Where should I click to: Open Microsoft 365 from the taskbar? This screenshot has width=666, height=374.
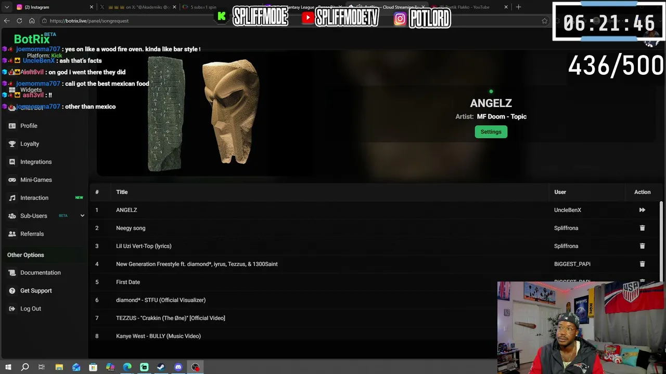pos(110,367)
